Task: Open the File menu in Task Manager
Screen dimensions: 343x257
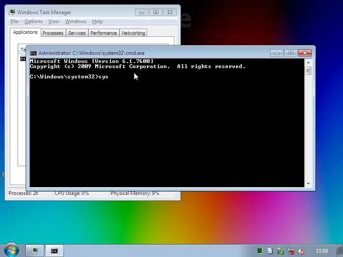Action: [x=15, y=21]
